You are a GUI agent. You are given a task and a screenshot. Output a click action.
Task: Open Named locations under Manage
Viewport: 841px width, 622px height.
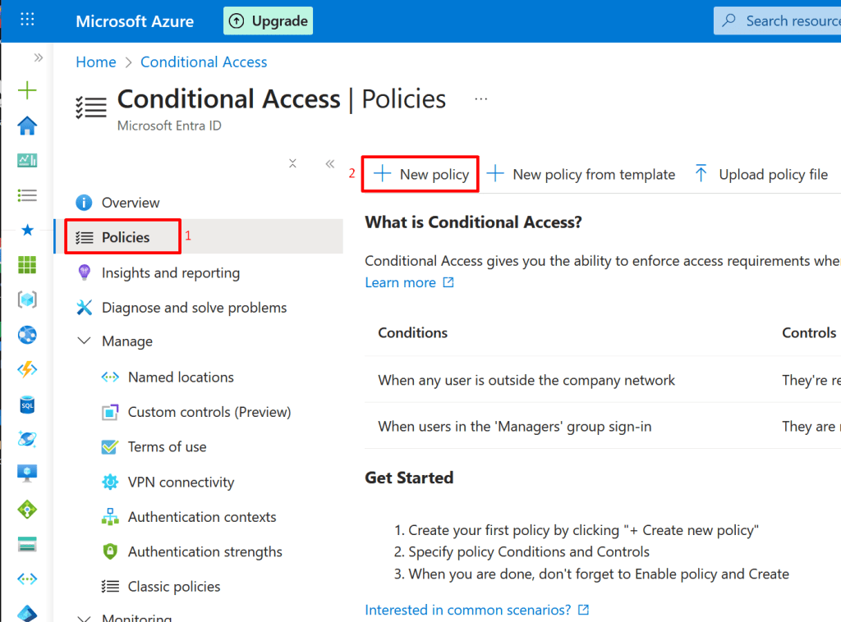[x=180, y=377]
